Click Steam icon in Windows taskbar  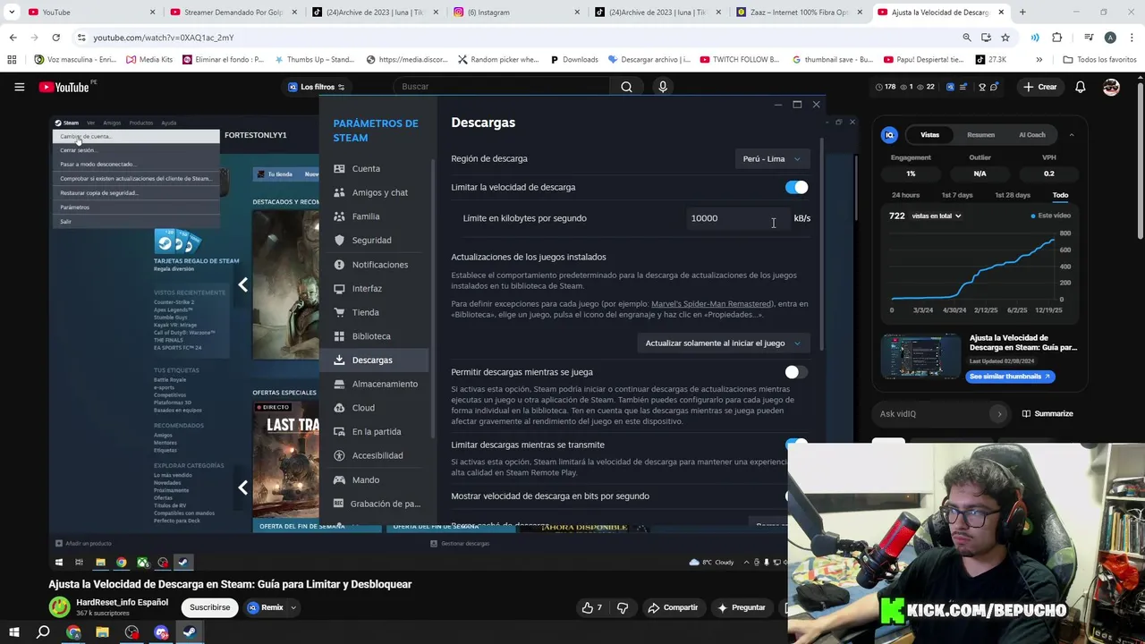click(190, 632)
